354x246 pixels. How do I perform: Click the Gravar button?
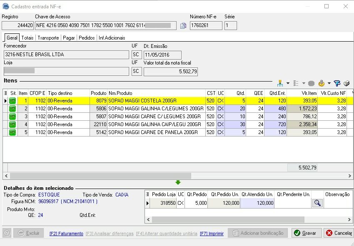pyautogui.click(x=307, y=233)
